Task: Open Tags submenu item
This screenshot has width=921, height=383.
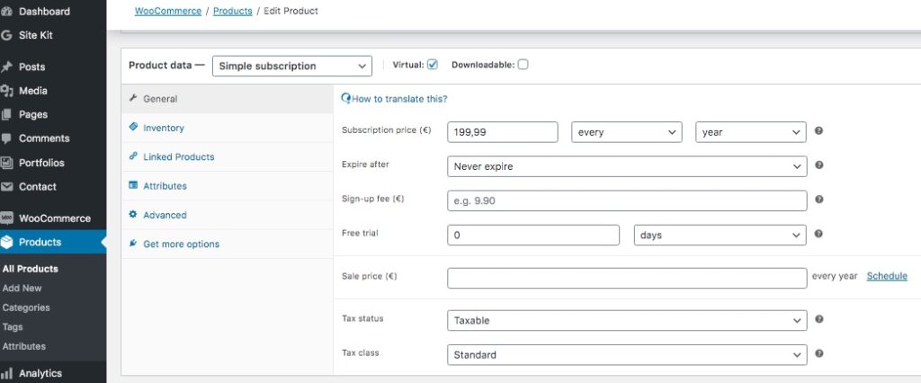Action: click(x=13, y=326)
